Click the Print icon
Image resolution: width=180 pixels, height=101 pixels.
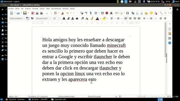tap(37, 13)
